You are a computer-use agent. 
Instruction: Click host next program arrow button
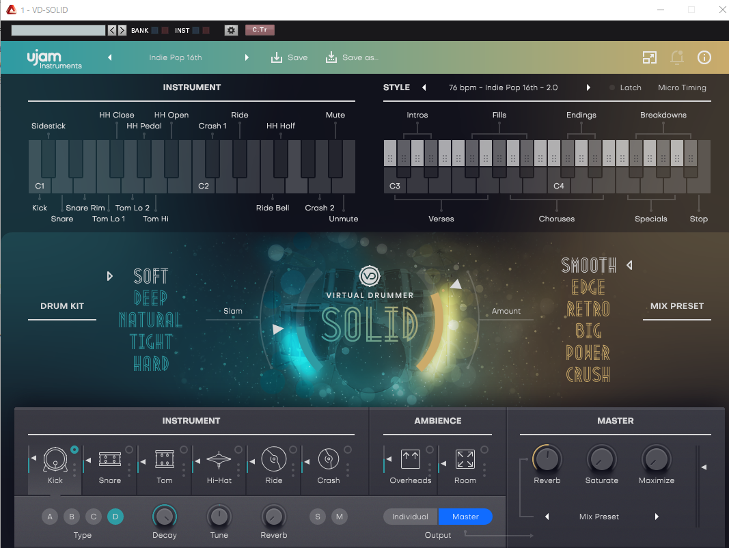point(122,30)
